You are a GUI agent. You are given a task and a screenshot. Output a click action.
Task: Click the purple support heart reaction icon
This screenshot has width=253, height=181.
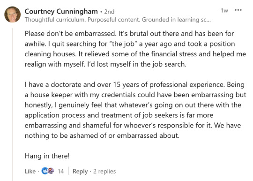[x=51, y=171]
